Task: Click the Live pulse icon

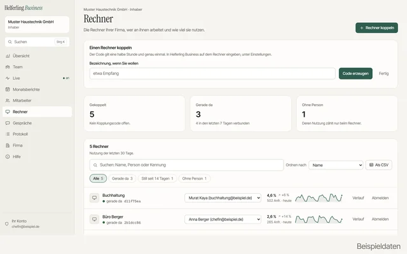Action: pyautogui.click(x=8, y=78)
